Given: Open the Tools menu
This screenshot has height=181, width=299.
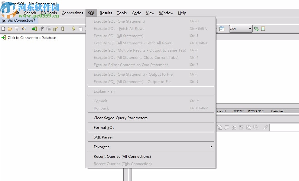Looking at the screenshot, I should pyautogui.click(x=122, y=13).
